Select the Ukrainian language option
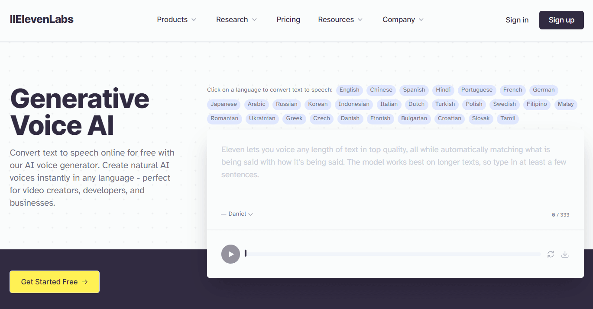This screenshot has width=593, height=309. 262,118
